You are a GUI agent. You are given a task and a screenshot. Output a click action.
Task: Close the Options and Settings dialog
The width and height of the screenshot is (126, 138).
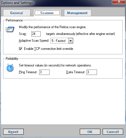coord(119,2)
